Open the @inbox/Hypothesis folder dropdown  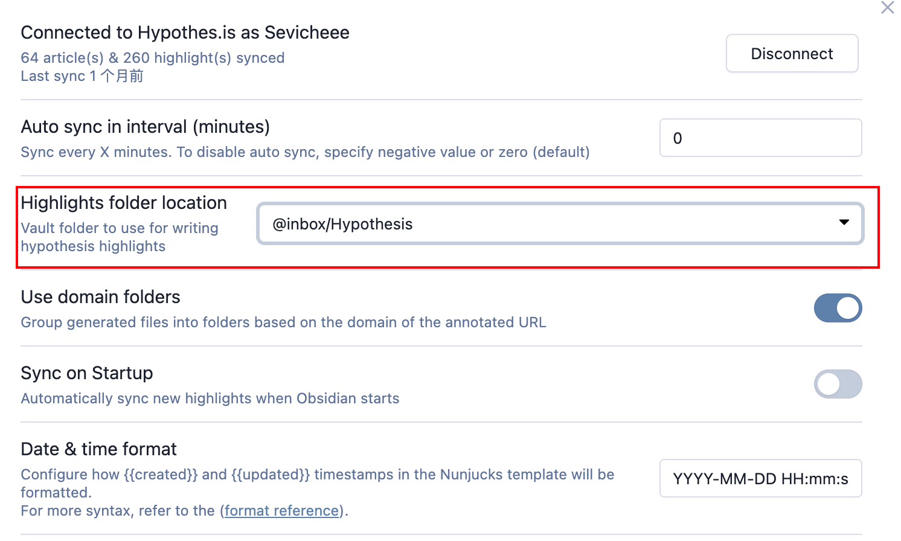(560, 224)
